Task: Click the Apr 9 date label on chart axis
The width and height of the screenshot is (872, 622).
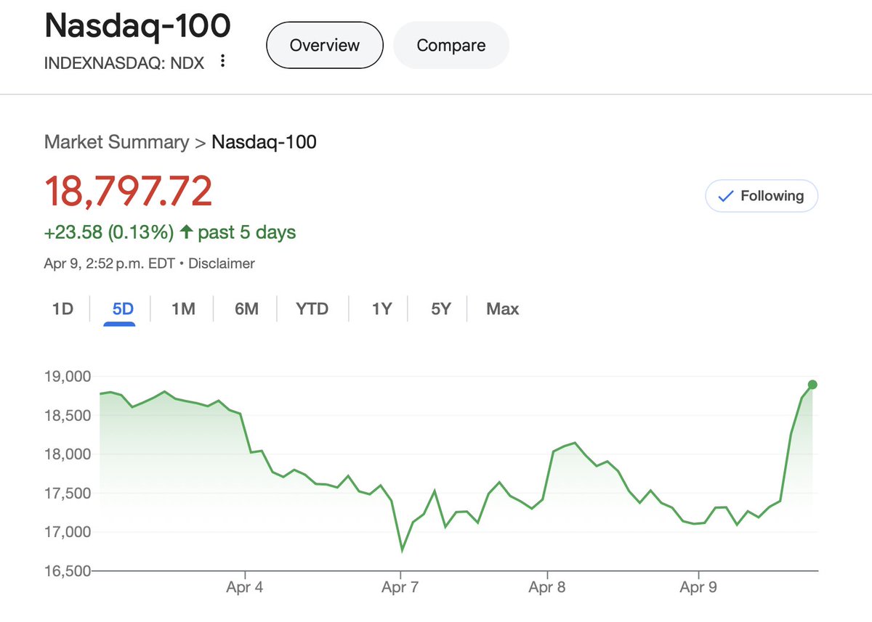Action: click(698, 588)
